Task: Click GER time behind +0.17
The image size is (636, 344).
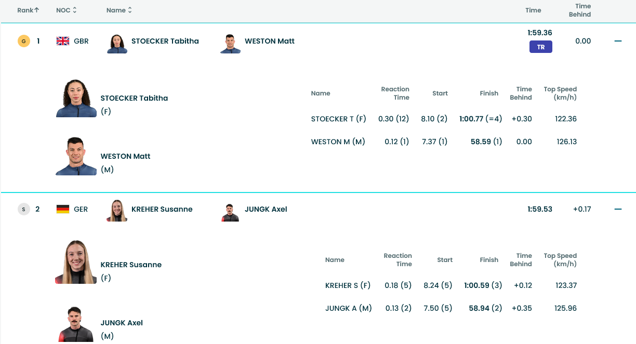Action: pos(582,209)
